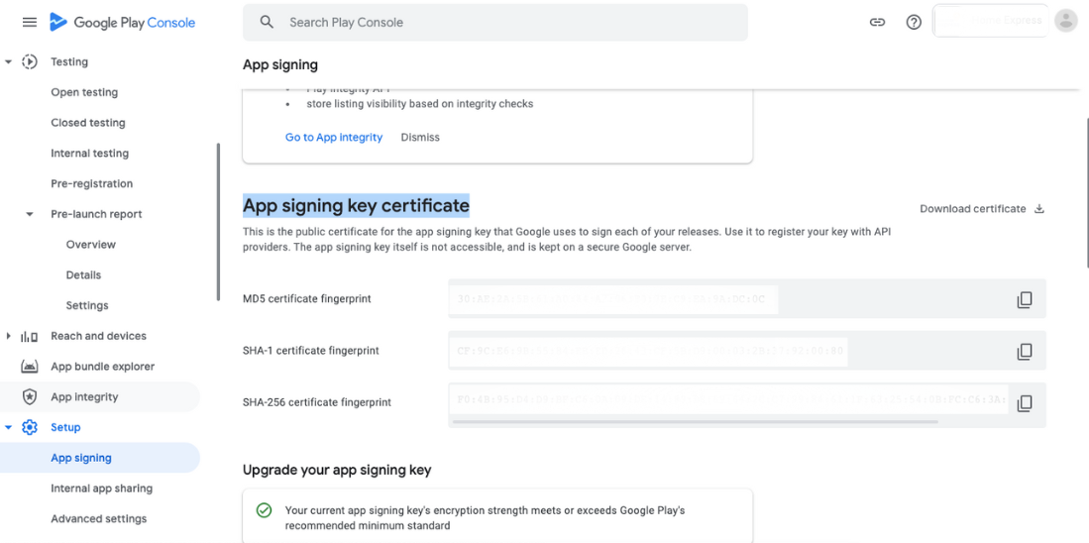Select Internal testing in sidebar
Screen dimensions: 1089x543
click(89, 154)
